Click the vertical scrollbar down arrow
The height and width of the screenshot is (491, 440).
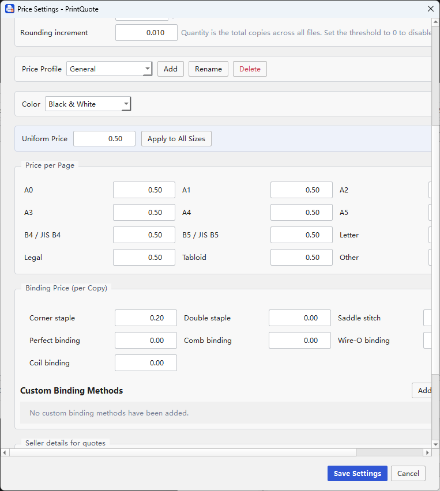[435, 444]
